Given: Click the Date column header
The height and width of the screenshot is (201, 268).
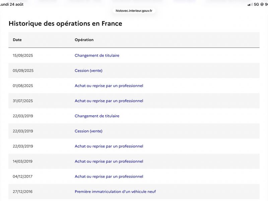Looking at the screenshot, I should (x=17, y=40).
